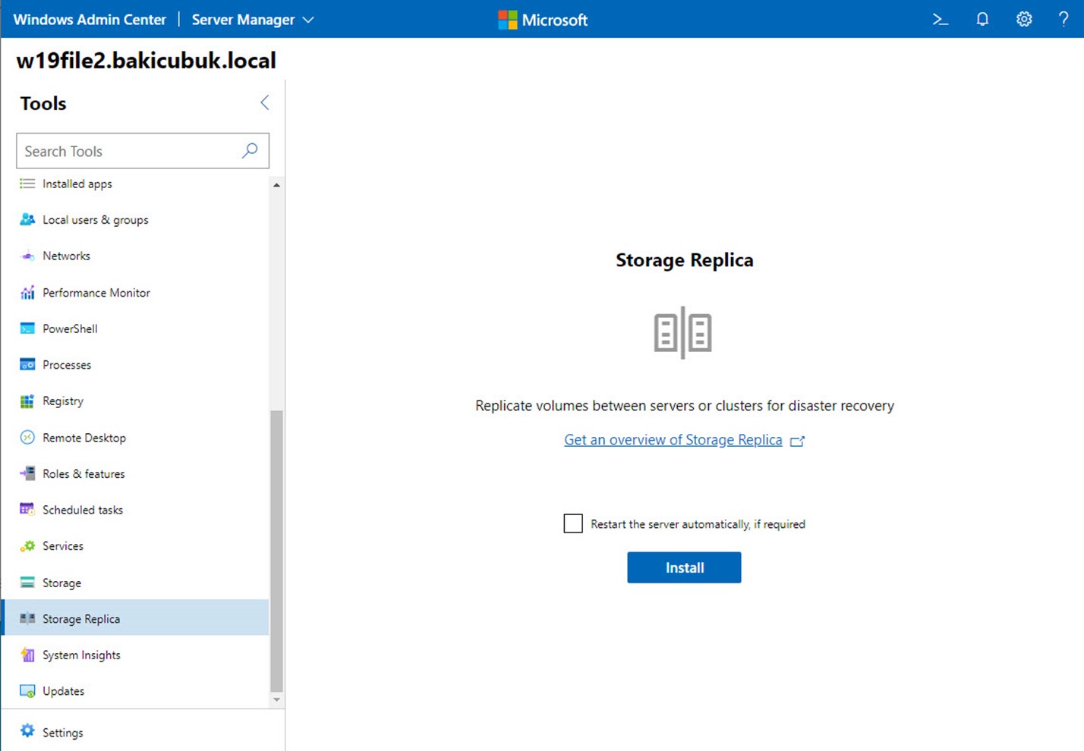Select Local users & groups tool
This screenshot has width=1084, height=751.
coord(96,220)
